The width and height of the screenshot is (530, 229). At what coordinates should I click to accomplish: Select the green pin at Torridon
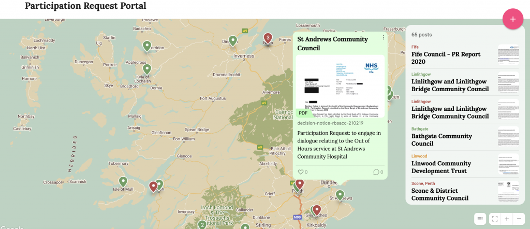[x=146, y=46]
